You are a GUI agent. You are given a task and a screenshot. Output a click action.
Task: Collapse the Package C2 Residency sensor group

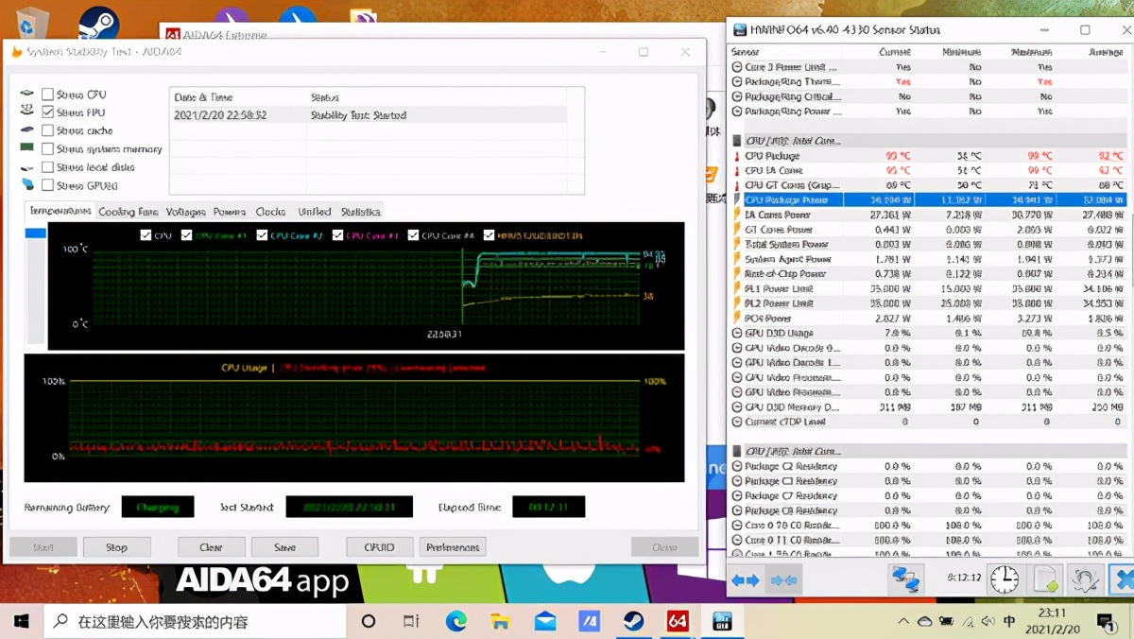click(x=737, y=466)
